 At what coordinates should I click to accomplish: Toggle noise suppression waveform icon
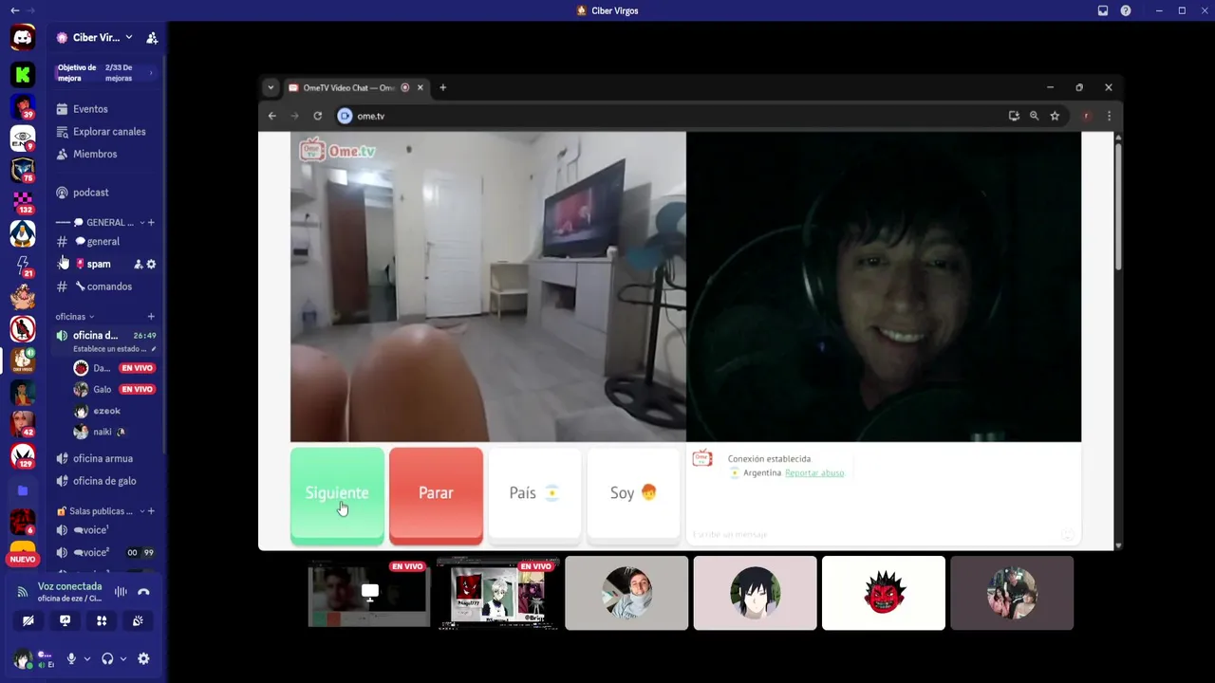tap(121, 592)
